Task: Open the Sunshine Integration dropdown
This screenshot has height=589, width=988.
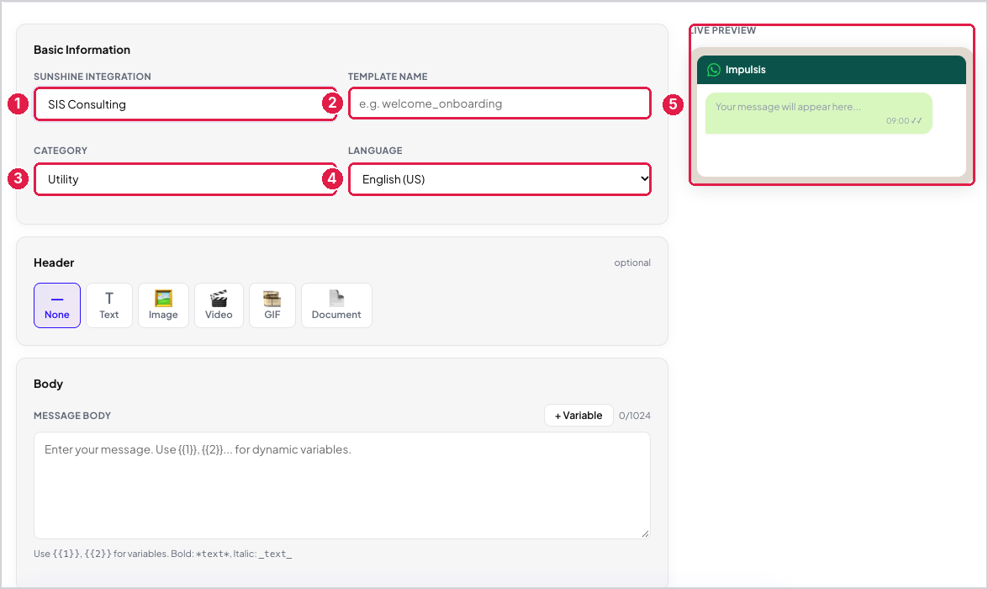Action: 185,104
